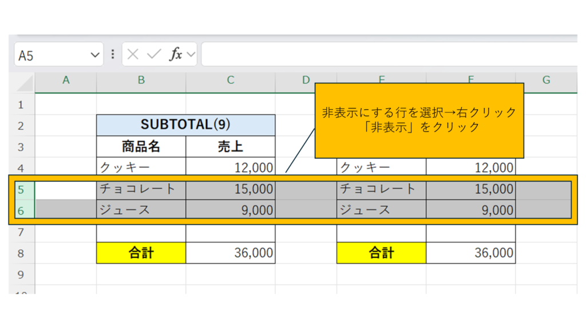
Task: Select the cell with 36,000 in column C
Action: pyautogui.click(x=230, y=253)
